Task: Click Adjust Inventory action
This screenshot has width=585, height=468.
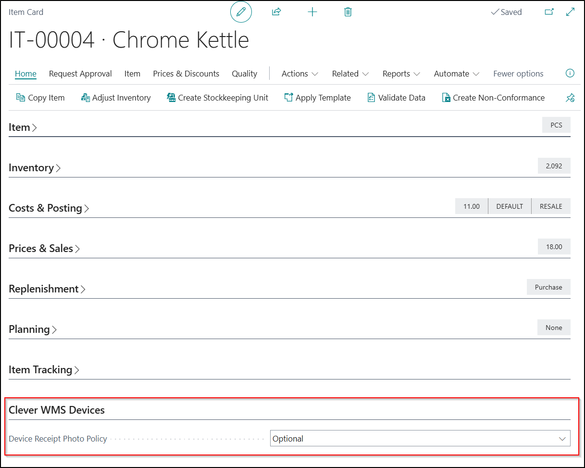Action: (x=116, y=98)
